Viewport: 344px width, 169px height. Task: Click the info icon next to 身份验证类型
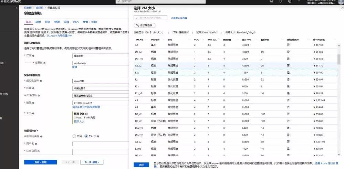tap(41, 136)
